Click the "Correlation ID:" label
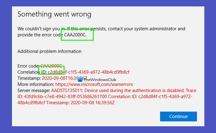216x133 pixels. (32, 72)
